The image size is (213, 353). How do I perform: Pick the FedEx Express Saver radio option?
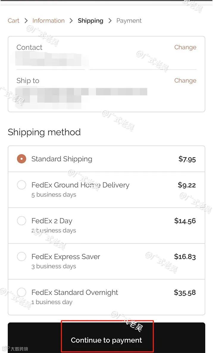22,257
